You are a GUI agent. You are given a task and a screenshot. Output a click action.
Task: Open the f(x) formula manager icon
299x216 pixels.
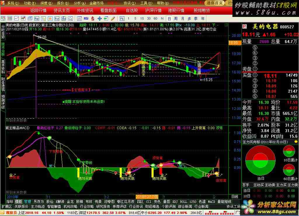coord(63,18)
